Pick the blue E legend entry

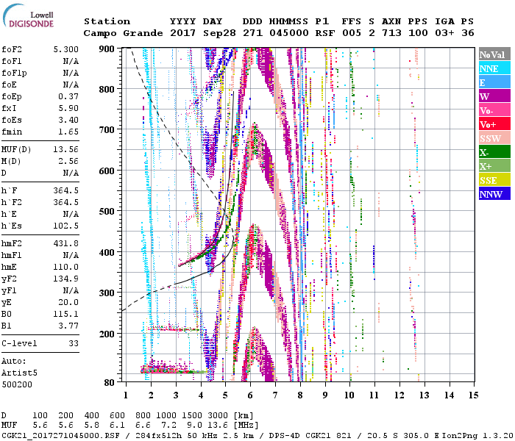pyautogui.click(x=494, y=82)
